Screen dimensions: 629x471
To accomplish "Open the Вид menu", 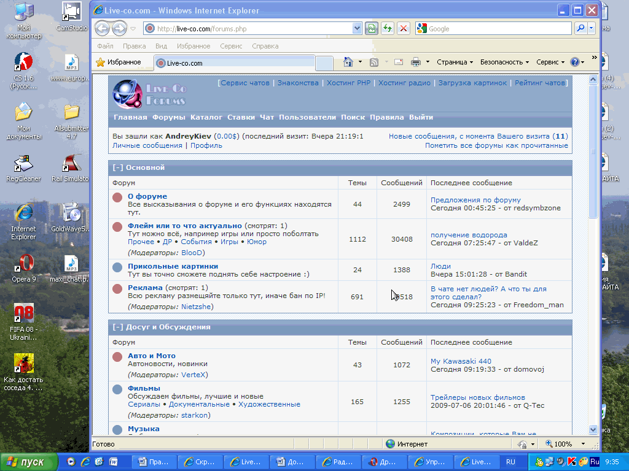I will click(161, 46).
